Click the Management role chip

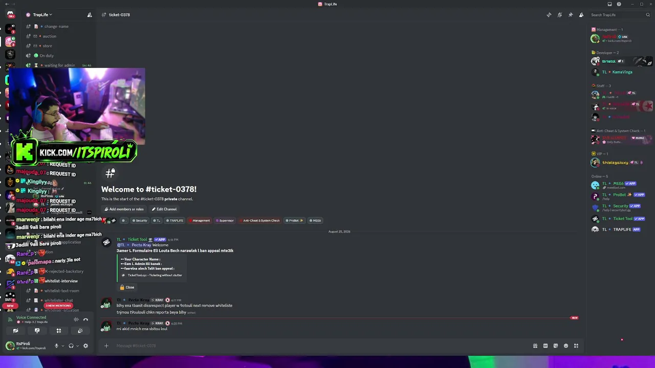(199, 221)
